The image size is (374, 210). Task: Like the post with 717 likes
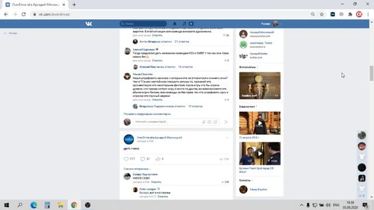point(129,159)
